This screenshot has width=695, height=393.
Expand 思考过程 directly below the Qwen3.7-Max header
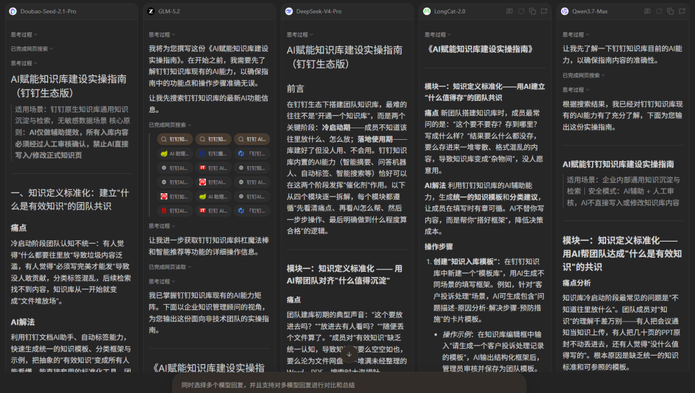[576, 35]
